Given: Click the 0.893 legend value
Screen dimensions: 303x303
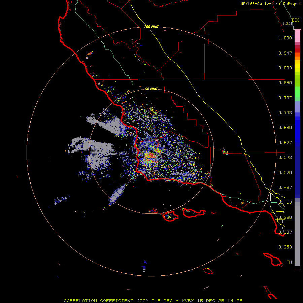Looking at the screenshot, I should [x=285, y=68].
